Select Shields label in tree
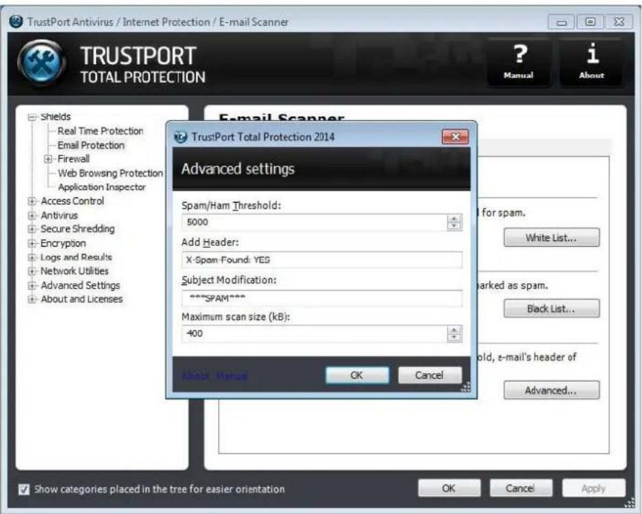The height and width of the screenshot is (514, 642). (x=56, y=117)
